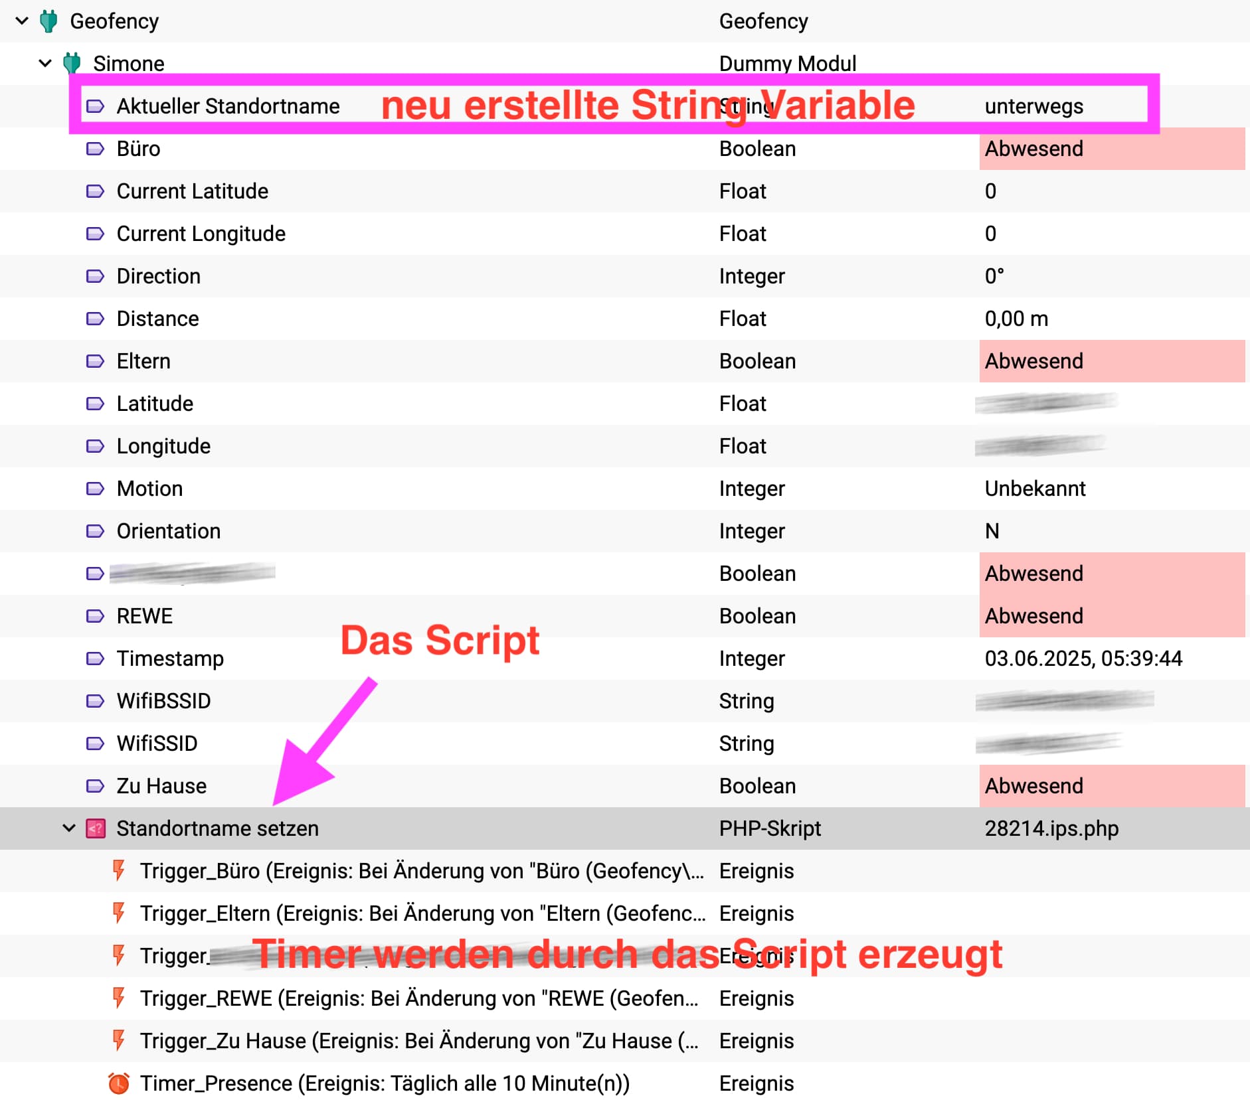
Task: Click the PHP script icon for Standortname setzen
Action: click(96, 828)
